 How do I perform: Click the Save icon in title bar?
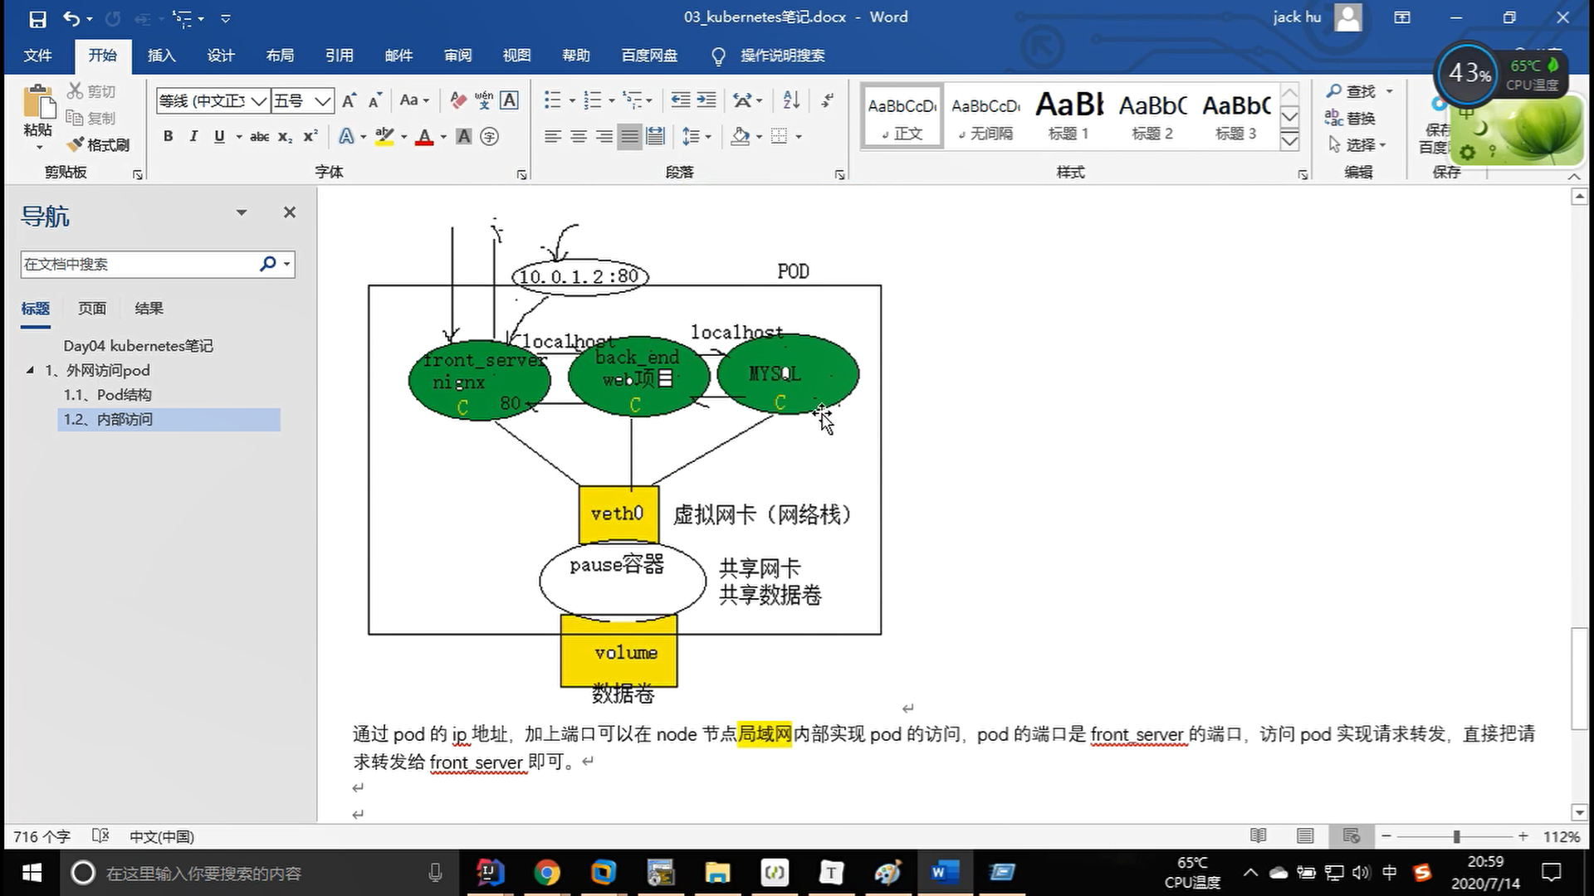pyautogui.click(x=37, y=17)
